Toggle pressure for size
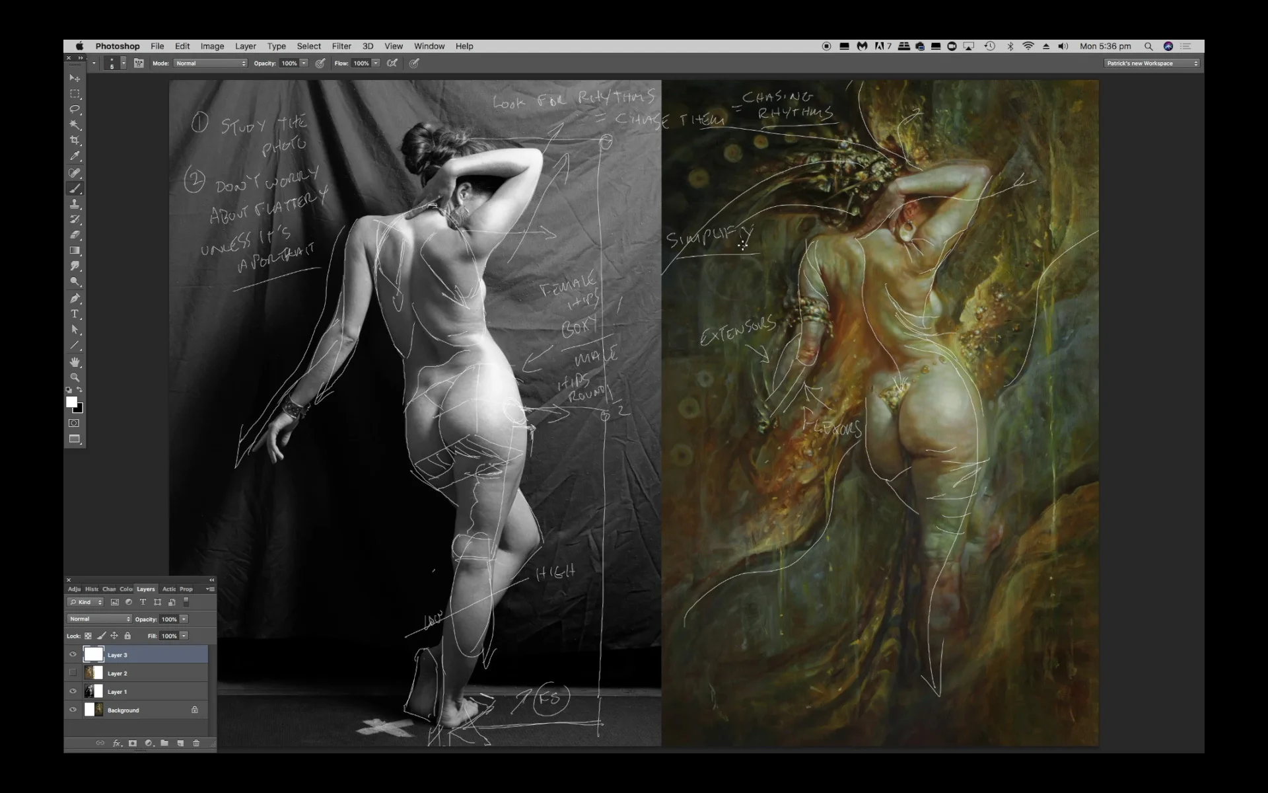The height and width of the screenshot is (793, 1268). (414, 63)
